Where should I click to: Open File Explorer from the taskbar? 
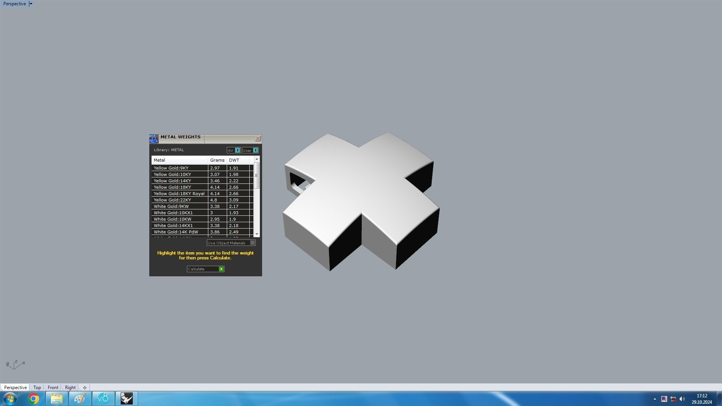[57, 398]
